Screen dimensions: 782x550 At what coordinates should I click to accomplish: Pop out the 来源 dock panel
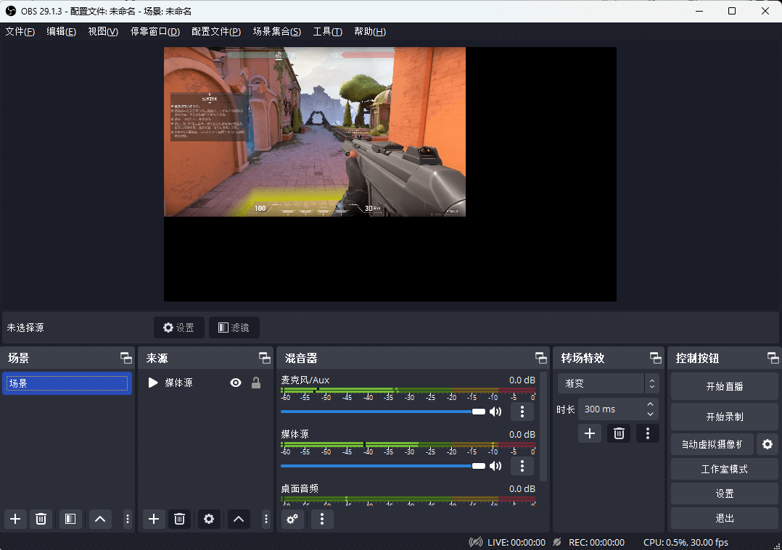tap(265, 358)
